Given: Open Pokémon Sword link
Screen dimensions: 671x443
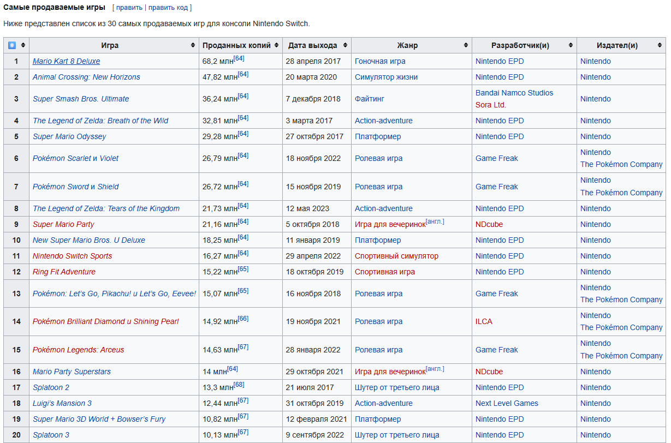Looking at the screenshot, I should 61,187.
